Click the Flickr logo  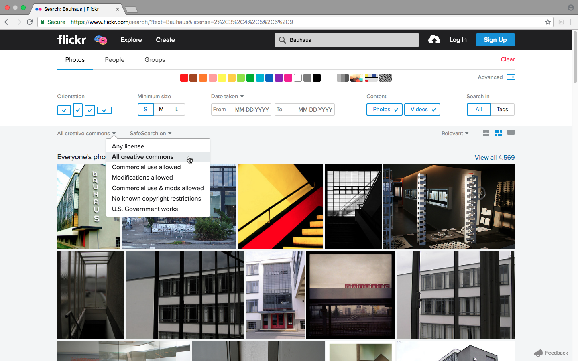(71, 39)
